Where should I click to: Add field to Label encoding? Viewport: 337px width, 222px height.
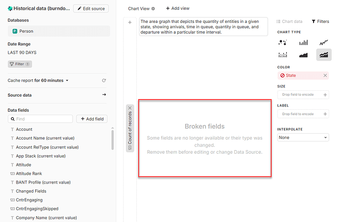(325, 114)
